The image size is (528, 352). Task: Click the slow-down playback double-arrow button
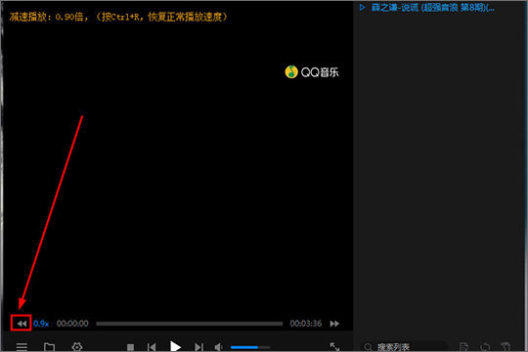pos(22,324)
